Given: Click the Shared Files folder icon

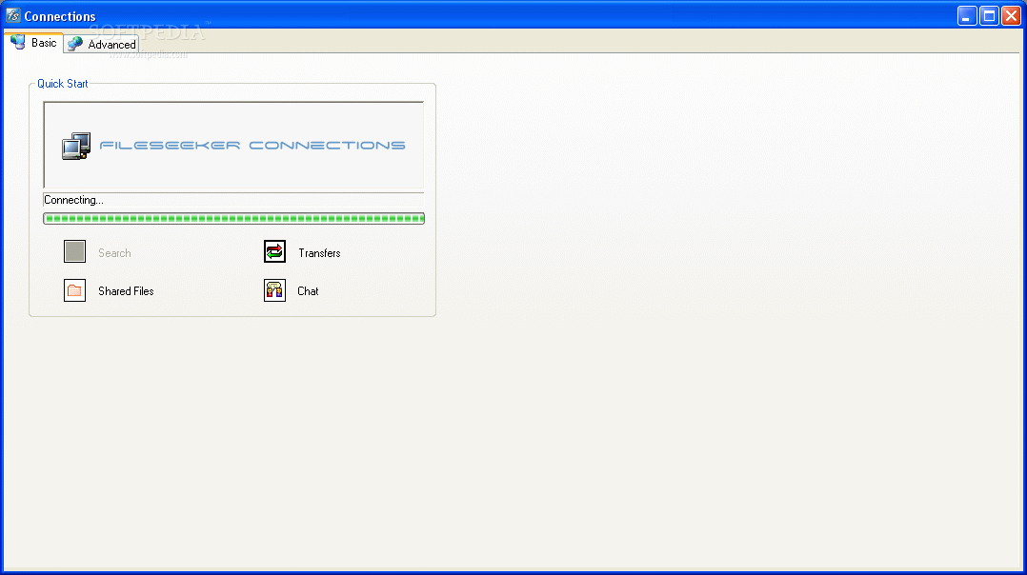Looking at the screenshot, I should coord(74,290).
